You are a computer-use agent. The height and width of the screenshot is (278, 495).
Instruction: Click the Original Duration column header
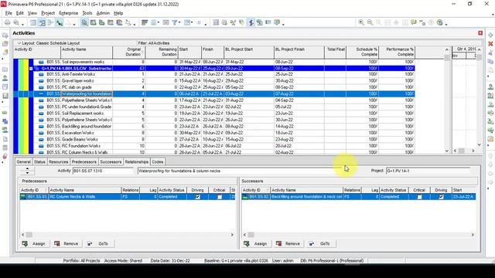point(129,52)
